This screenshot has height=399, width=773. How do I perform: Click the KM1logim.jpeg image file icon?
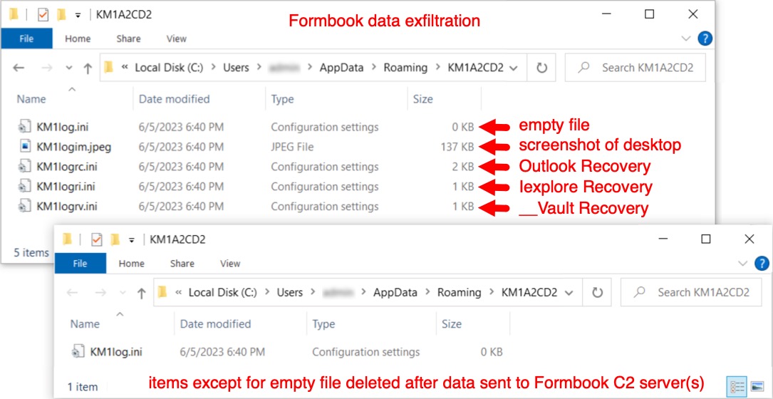[x=25, y=147]
